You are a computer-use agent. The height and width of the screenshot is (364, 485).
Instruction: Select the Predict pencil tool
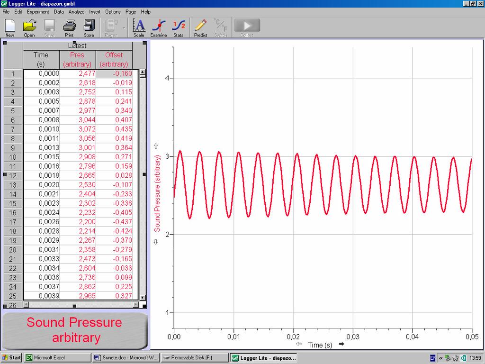point(201,27)
